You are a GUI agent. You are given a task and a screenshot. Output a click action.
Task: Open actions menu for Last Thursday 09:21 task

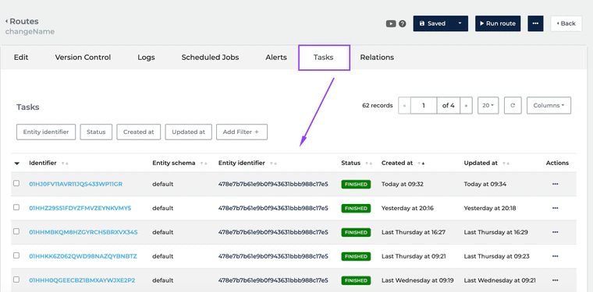[x=556, y=256]
